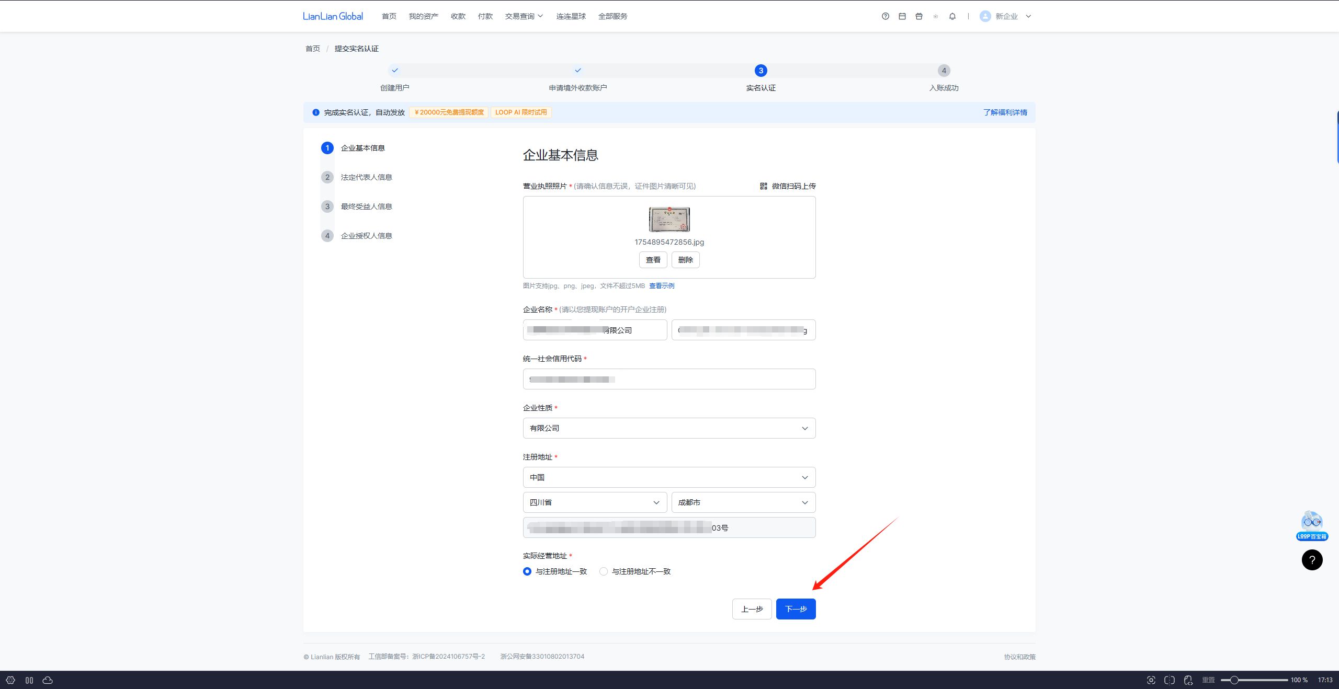Click the info icon in the blue banner
Screen dimensions: 1339x689
pos(315,112)
